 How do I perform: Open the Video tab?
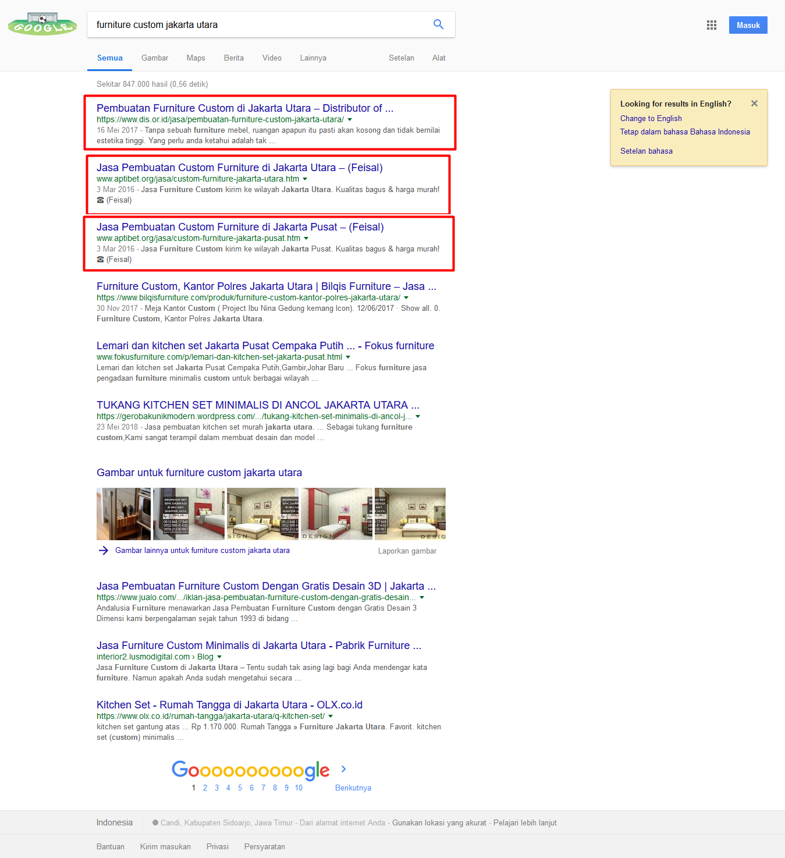[x=272, y=58]
